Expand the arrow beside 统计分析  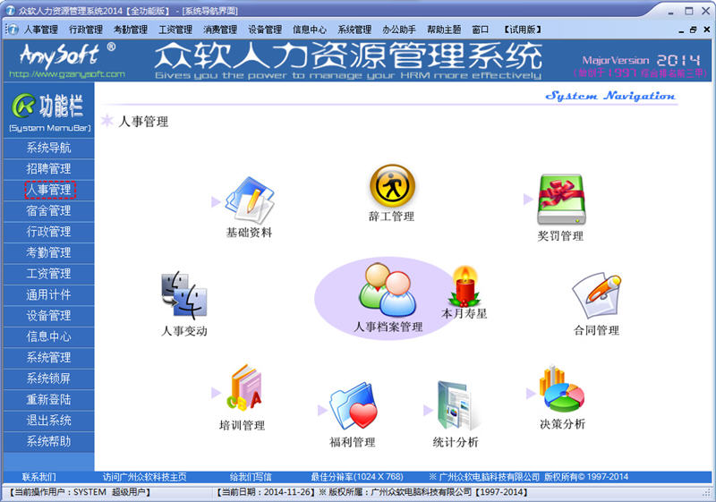tap(428, 410)
